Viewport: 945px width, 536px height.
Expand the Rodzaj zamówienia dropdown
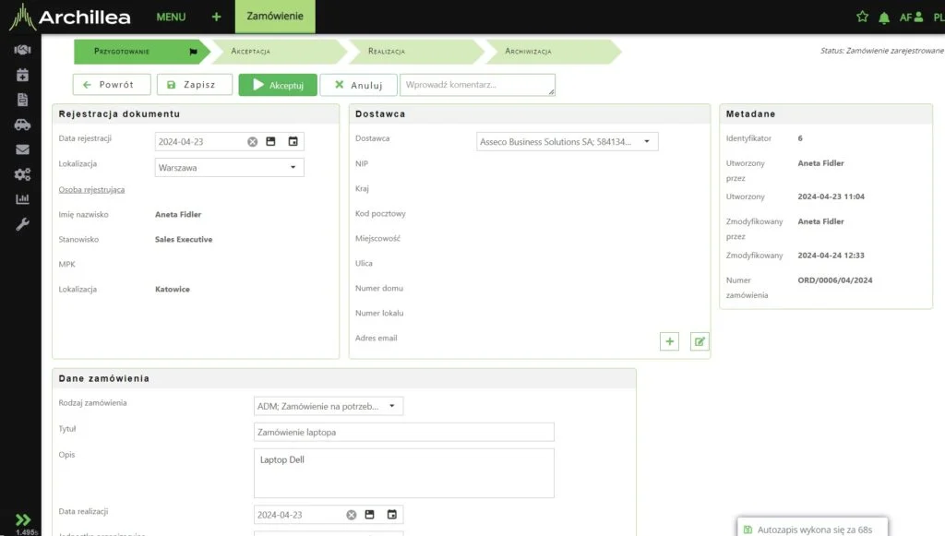(391, 406)
